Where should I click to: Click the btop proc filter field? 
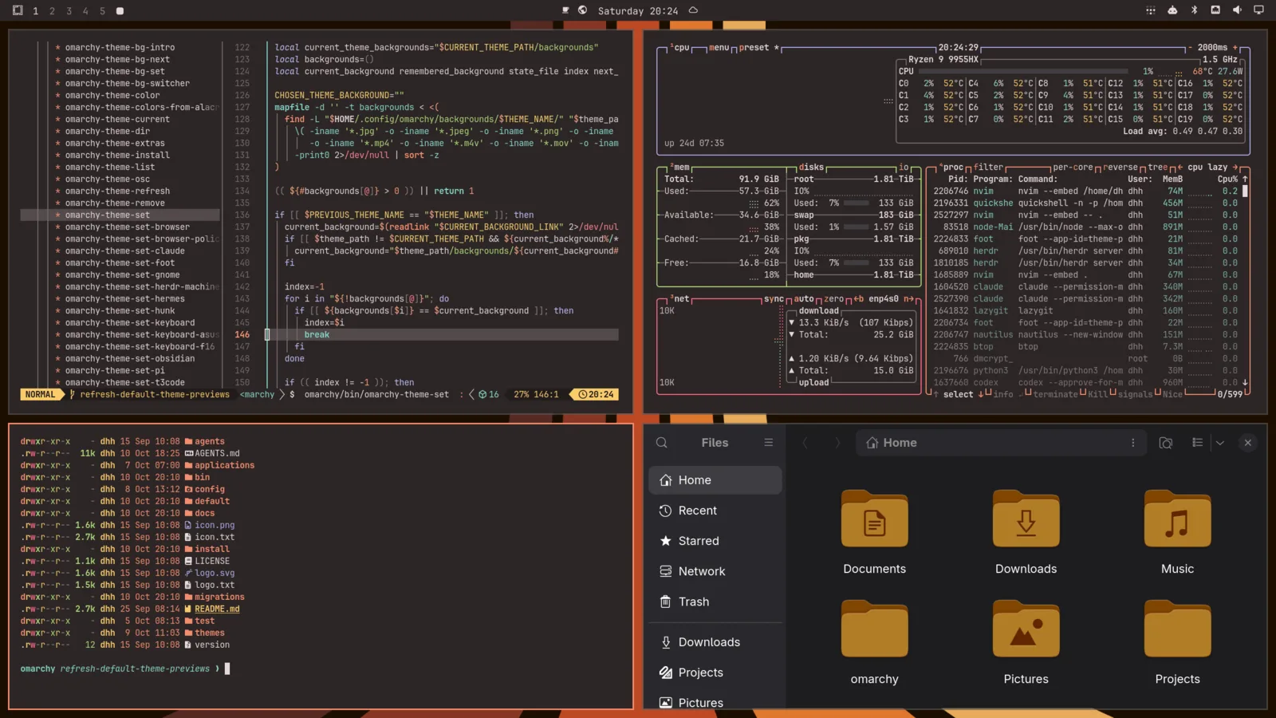[988, 168]
